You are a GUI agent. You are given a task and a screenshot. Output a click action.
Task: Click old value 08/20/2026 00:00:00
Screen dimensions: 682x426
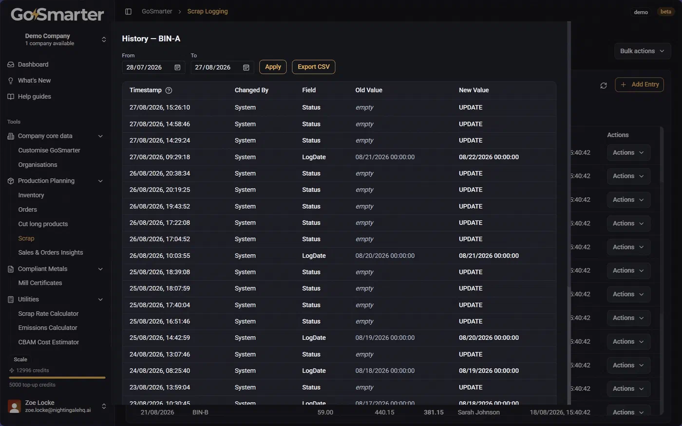[385, 256]
